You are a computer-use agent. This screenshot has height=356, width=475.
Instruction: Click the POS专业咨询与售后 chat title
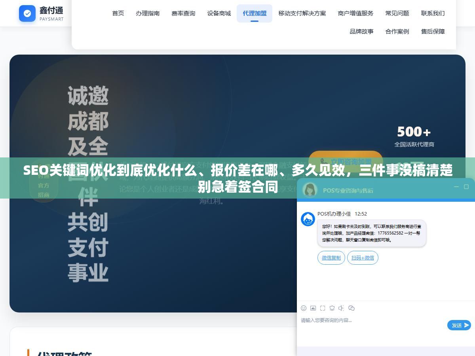pos(348,190)
